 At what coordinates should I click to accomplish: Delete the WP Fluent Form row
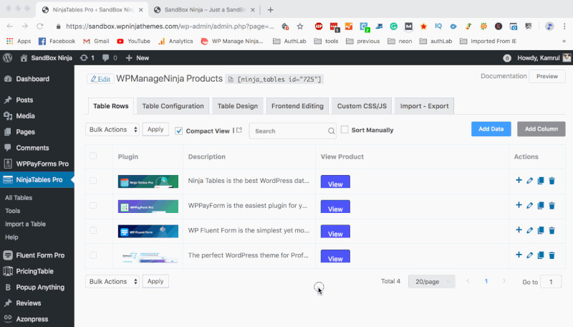coord(552,230)
